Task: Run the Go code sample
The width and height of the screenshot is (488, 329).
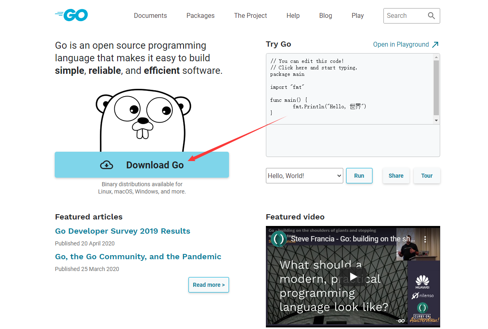Action: [359, 176]
